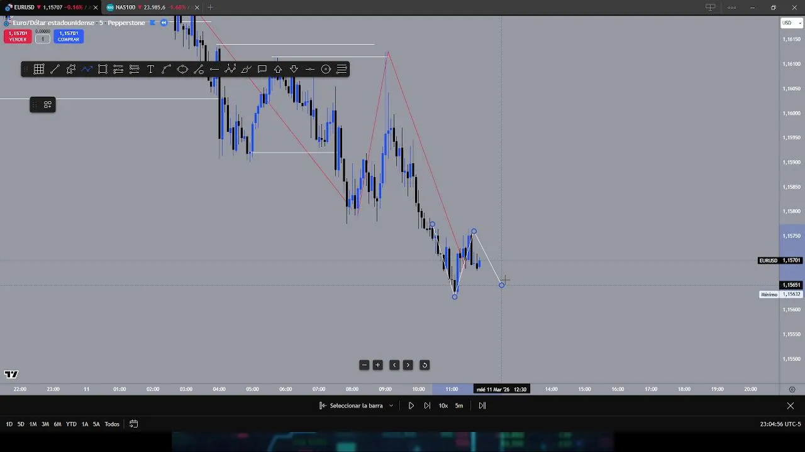Select the horizontal line tool
The width and height of the screenshot is (805, 452).
(x=214, y=69)
